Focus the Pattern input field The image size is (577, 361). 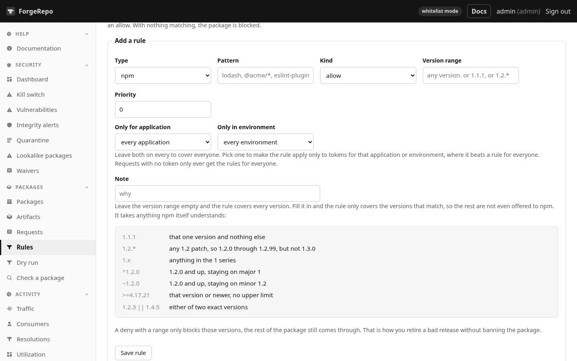(x=265, y=75)
